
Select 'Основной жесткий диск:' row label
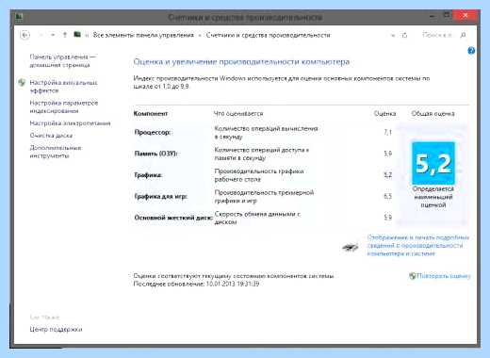coord(173,218)
